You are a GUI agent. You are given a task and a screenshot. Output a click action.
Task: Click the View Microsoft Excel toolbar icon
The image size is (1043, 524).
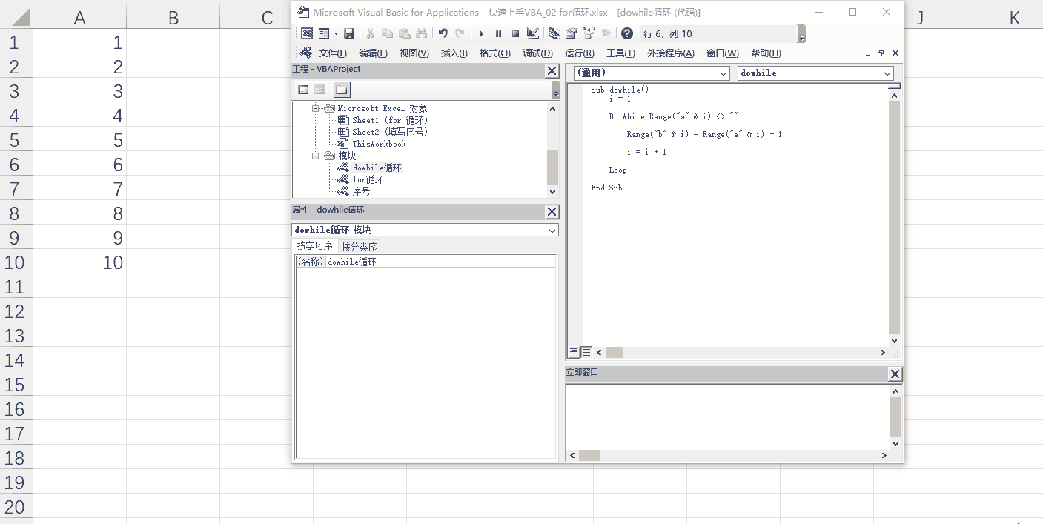(x=307, y=33)
